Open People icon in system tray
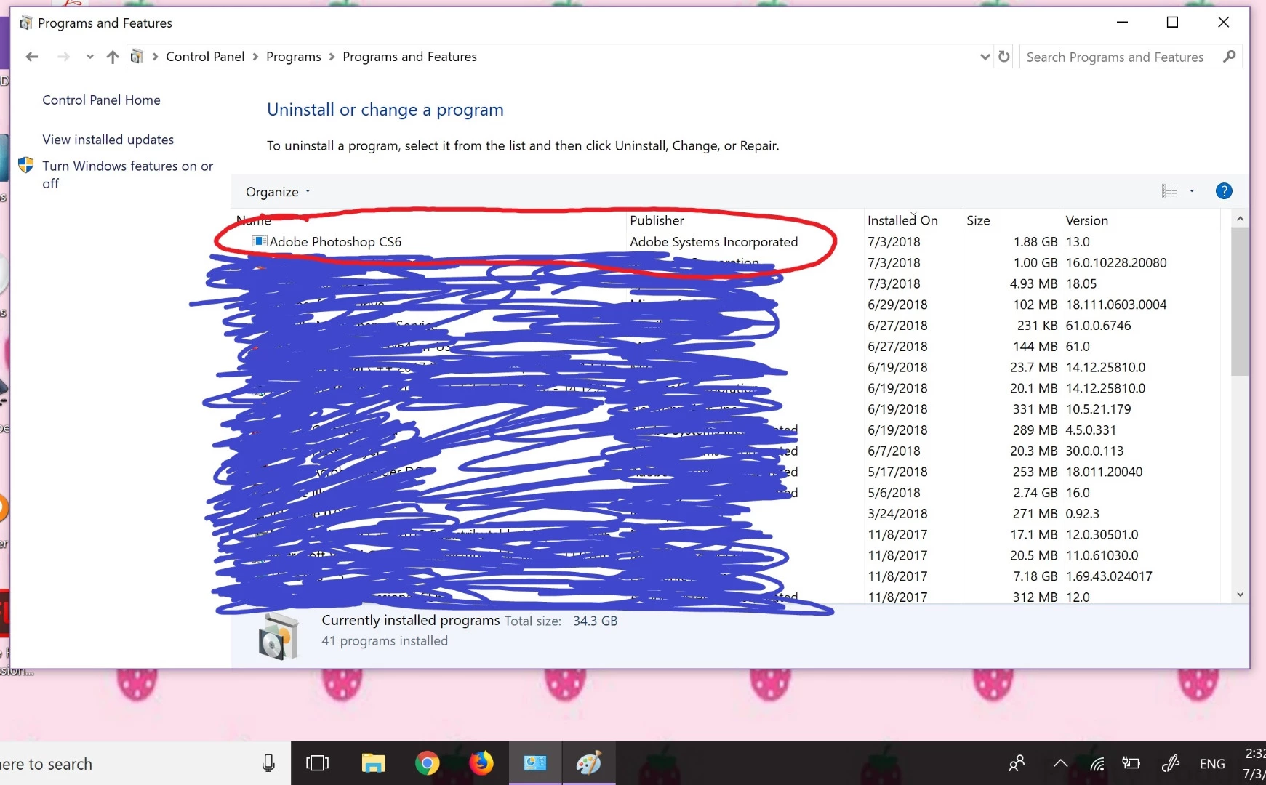Screen dimensions: 1266x785 1017,763
